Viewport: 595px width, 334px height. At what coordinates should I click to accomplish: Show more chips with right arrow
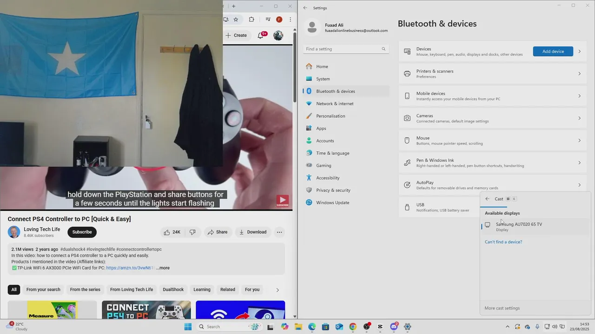point(278,290)
